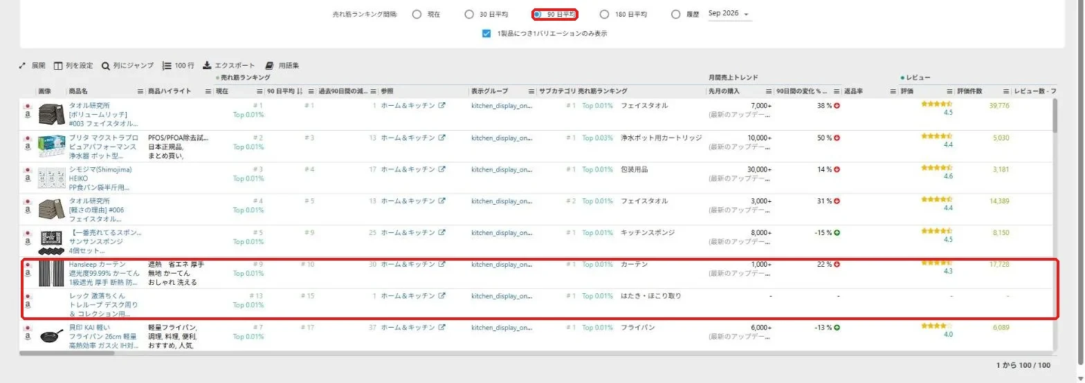The image size is (1085, 383).
Task: Click the エクスポート download icon
Action: pos(207,66)
